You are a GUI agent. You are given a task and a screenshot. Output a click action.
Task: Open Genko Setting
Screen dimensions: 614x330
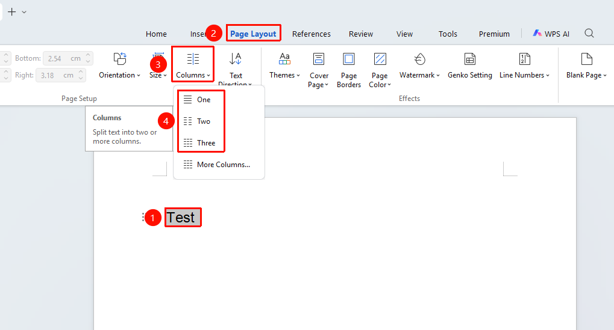[x=469, y=66]
